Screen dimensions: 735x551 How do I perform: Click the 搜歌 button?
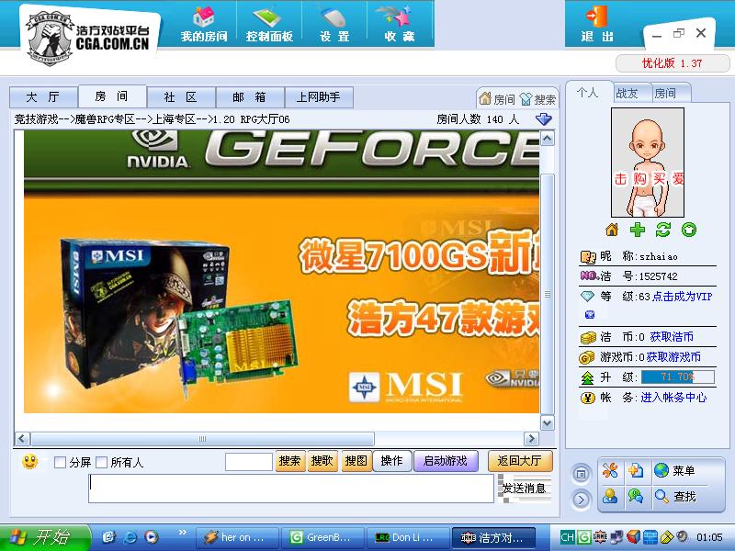coord(322,461)
